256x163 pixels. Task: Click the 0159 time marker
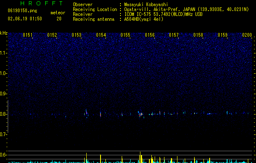coord(223,35)
